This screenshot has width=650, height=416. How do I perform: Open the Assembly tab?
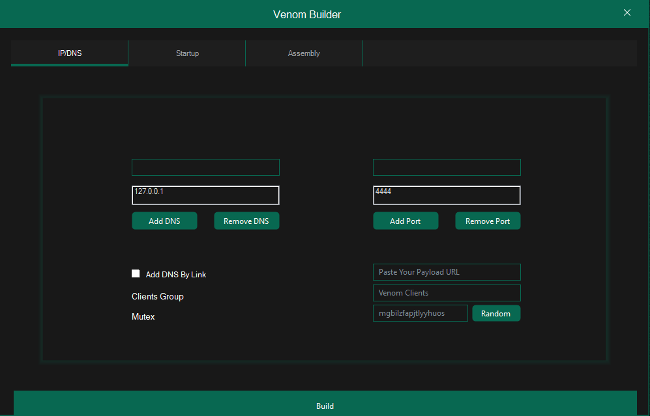click(x=304, y=53)
